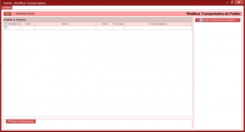Click the truck icon on Mudar Transportadora
Image resolution: width=245 pixels, height=132 pixels.
point(10,122)
